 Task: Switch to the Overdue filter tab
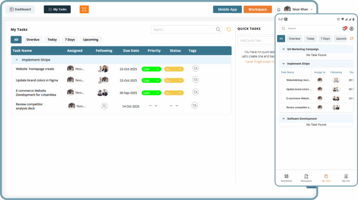33,39
